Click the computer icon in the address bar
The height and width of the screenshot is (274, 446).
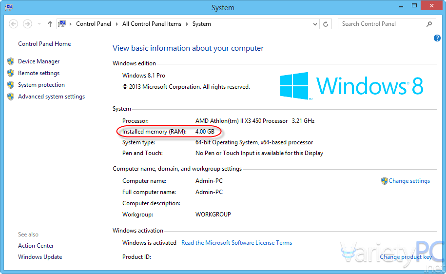click(x=62, y=24)
